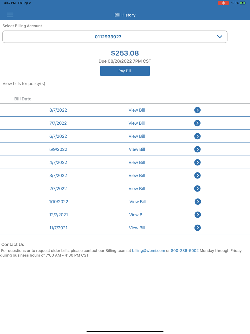Select the 3/7/2022 bill date
This screenshot has width=250, height=334.
pyautogui.click(x=58, y=176)
